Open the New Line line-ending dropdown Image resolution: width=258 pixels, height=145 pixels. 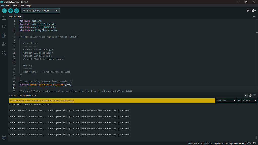tap(226, 100)
